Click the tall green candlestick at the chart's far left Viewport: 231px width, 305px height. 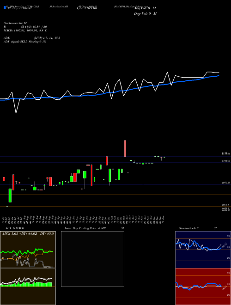(x=10, y=195)
